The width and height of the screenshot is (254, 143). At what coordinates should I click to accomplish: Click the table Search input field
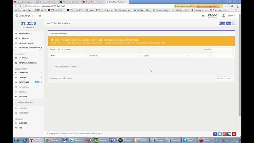click(x=222, y=50)
